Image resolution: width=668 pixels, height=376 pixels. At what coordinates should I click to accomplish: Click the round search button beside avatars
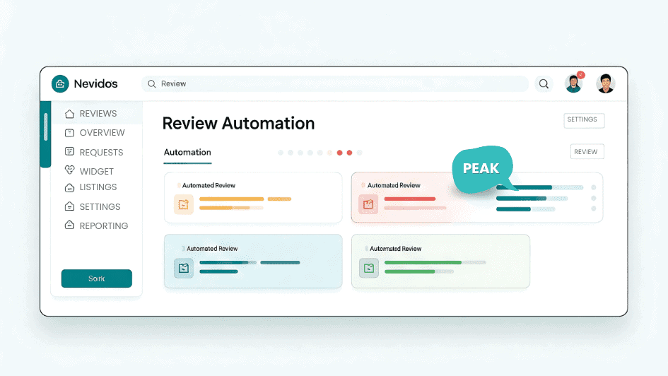click(x=544, y=84)
